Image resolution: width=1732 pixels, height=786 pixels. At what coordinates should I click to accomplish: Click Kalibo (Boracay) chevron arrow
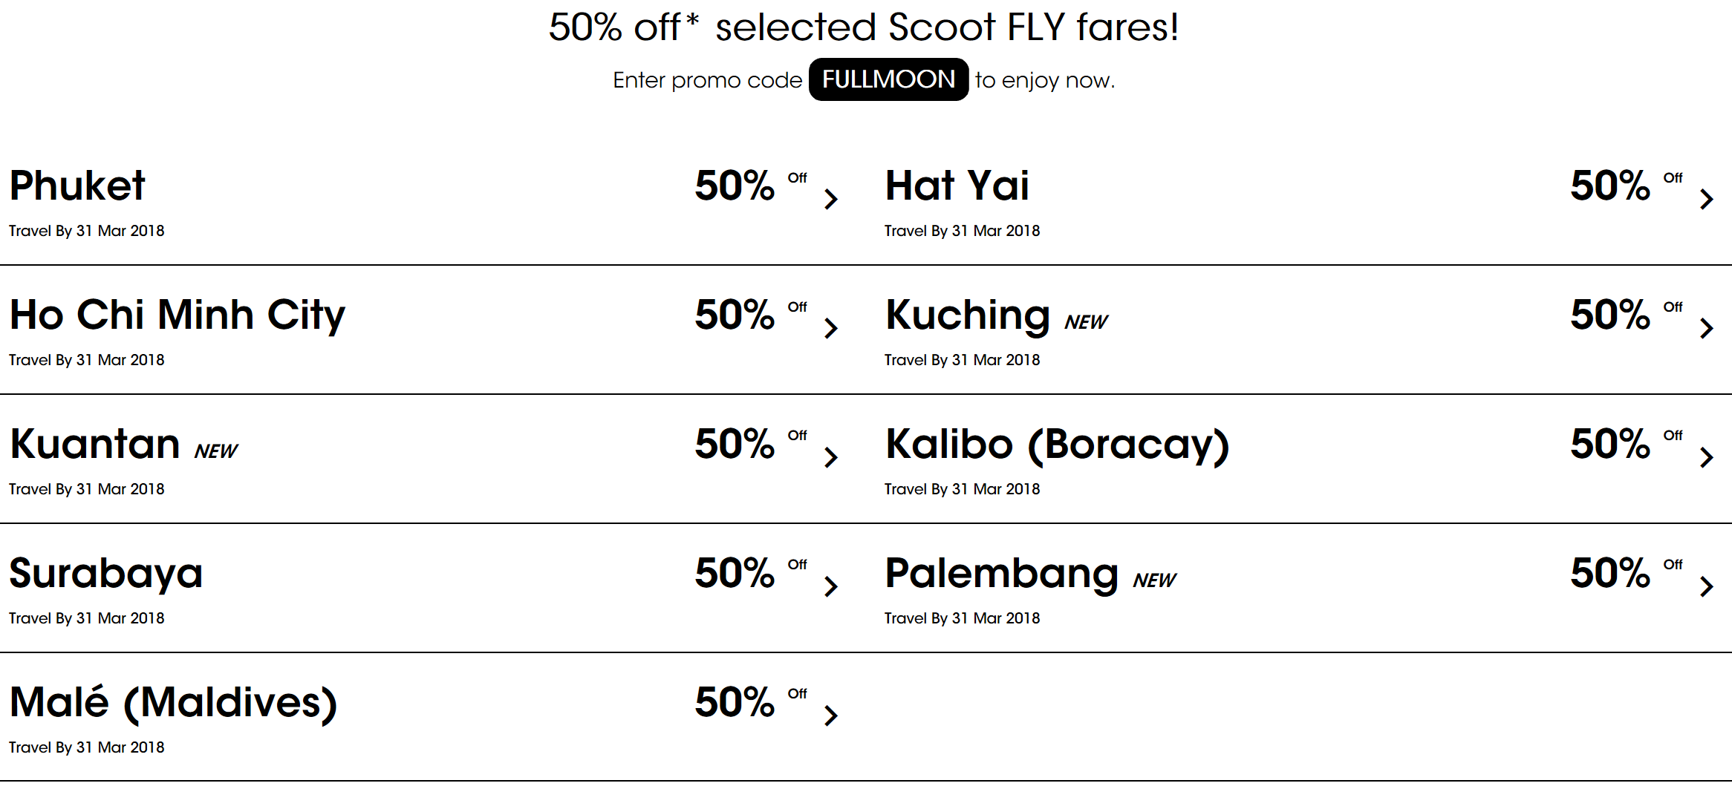1707,457
